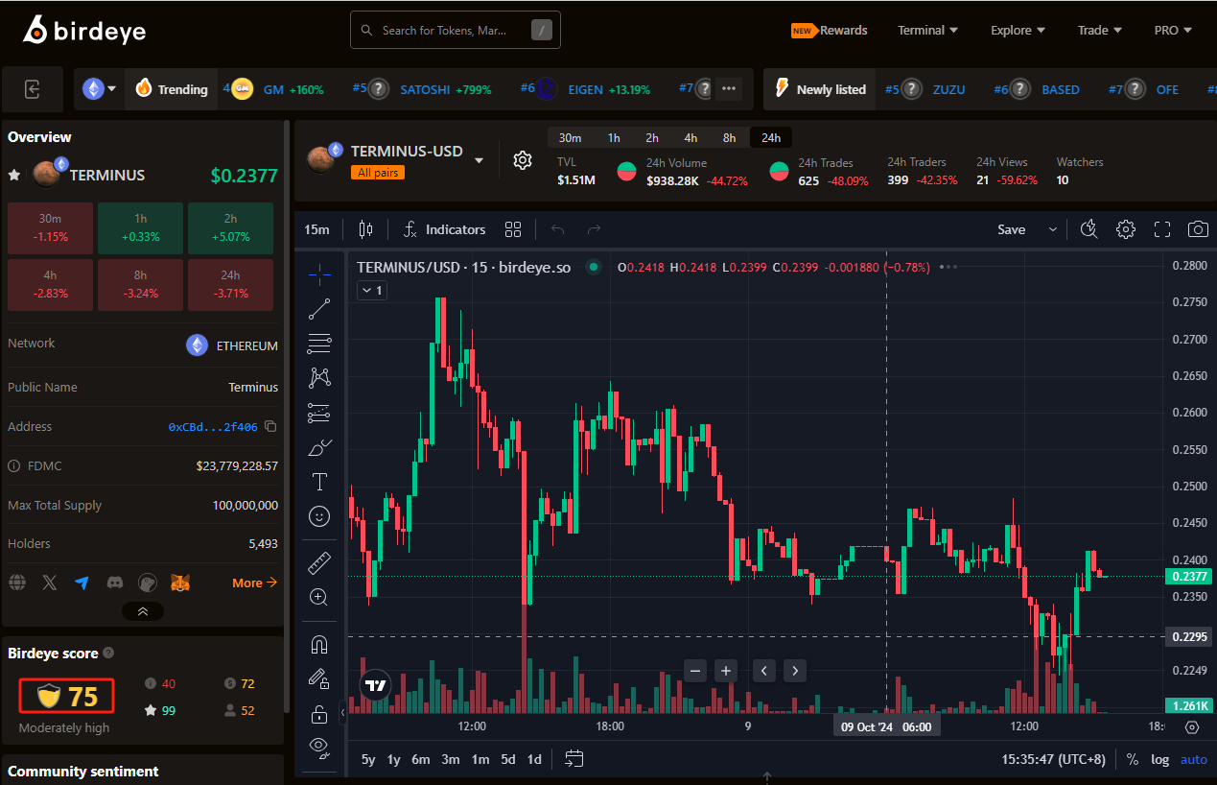This screenshot has width=1217, height=785.
Task: Collapse the indicator legend chevron
Action: click(372, 290)
